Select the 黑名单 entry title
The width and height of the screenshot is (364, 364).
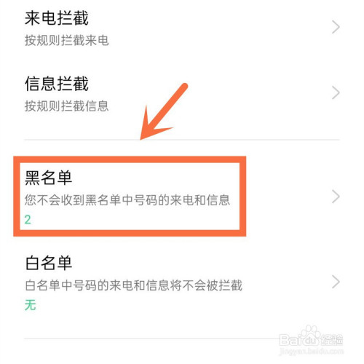(x=49, y=178)
